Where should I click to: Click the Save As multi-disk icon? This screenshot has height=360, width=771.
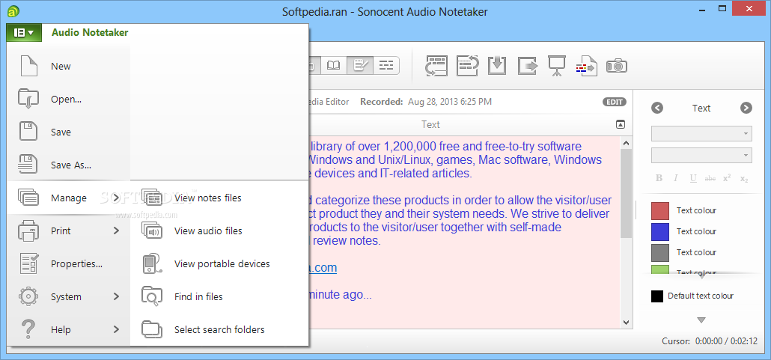(x=28, y=165)
